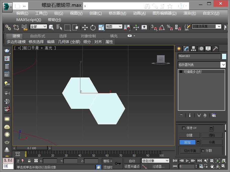Image resolution: width=230 pixels, height=172 pixels.
Task: Click the 附加 button
Action: coord(187,142)
